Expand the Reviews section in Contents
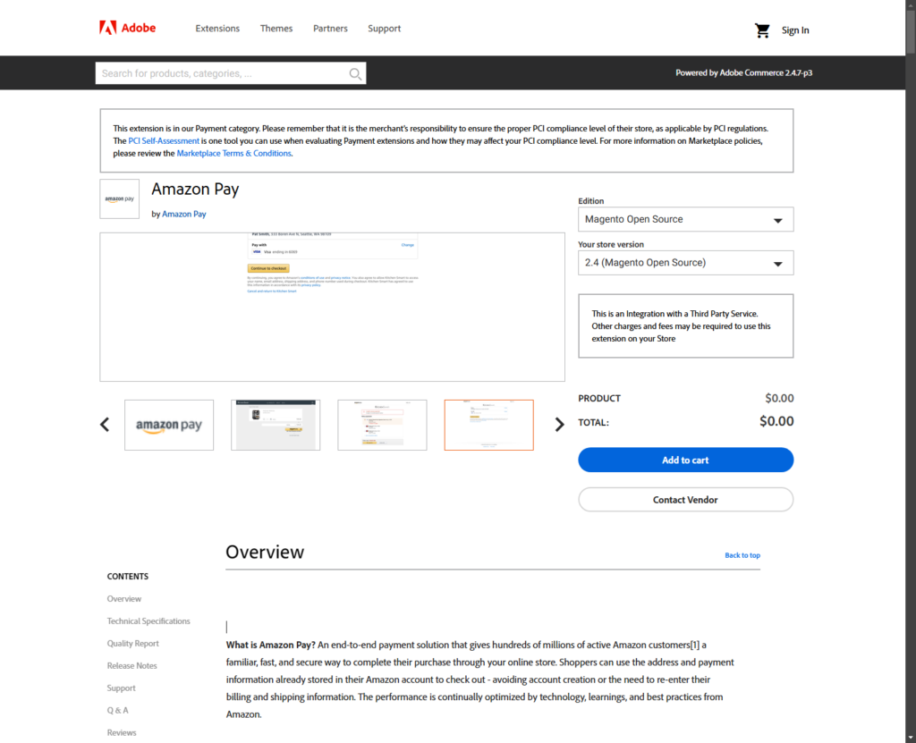 click(122, 732)
